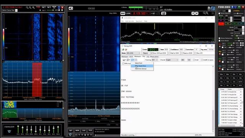Toggle Noise Blanker checkbox

click(219, 14)
